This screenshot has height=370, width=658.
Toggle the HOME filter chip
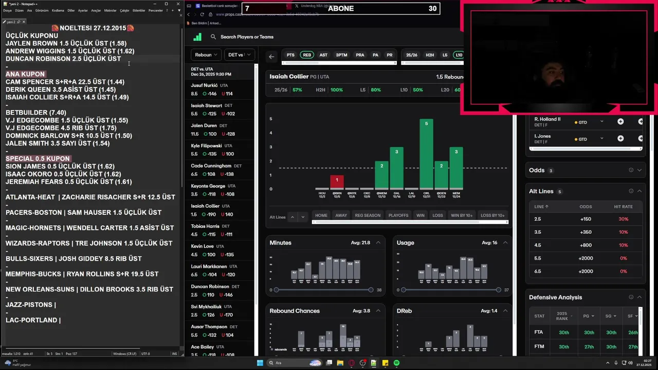321,215
